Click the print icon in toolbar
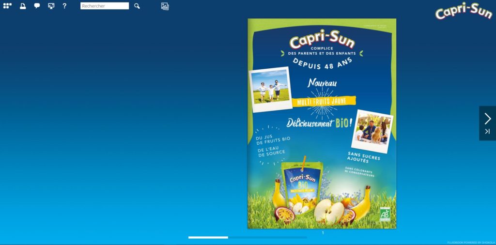Image resolution: width=496 pixels, height=245 pixels. click(22, 6)
